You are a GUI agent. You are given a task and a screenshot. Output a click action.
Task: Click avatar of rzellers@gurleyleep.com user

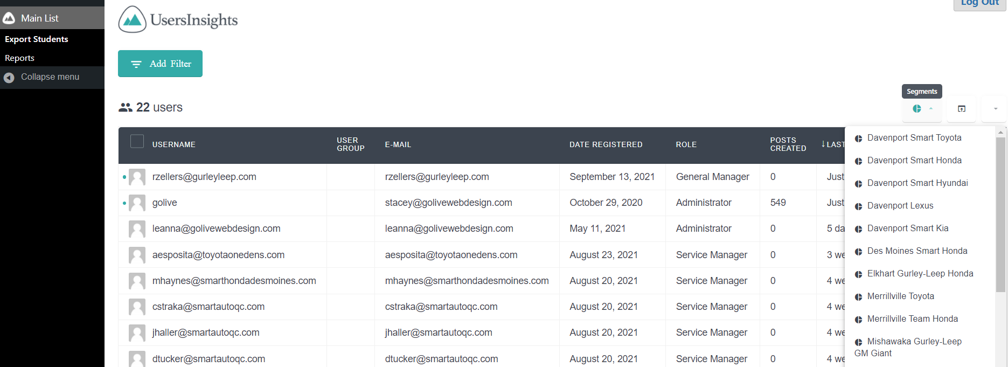[x=137, y=177]
